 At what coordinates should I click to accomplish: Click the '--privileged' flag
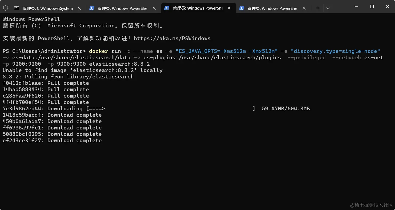pos(307,57)
